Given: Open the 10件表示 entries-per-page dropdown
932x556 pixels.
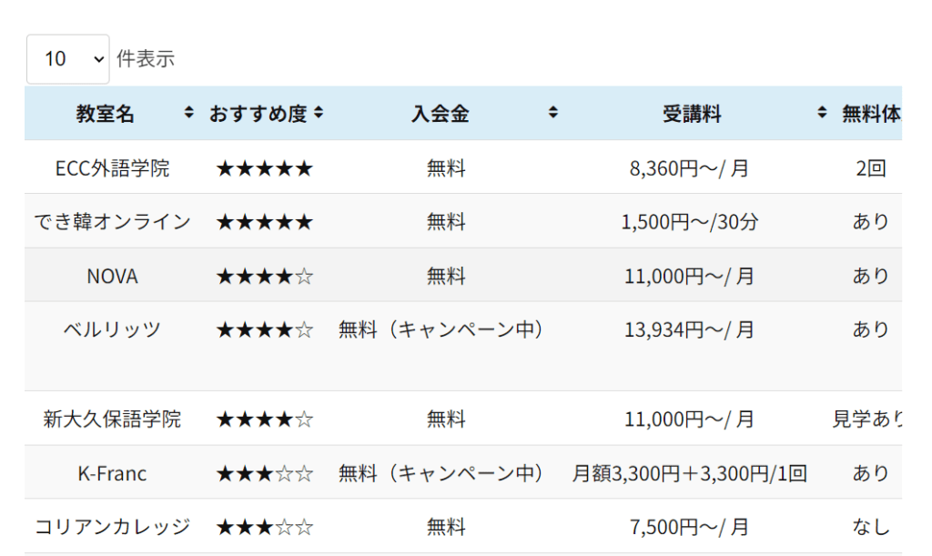Looking at the screenshot, I should [x=67, y=58].
